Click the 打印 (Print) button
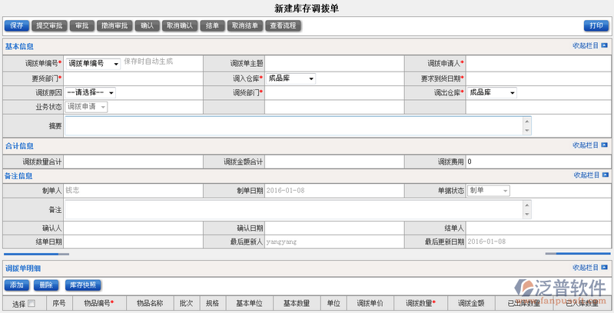The width and height of the screenshot is (614, 313). click(x=594, y=25)
